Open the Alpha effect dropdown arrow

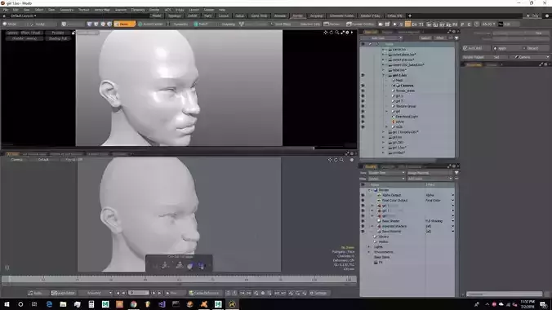coord(452,195)
